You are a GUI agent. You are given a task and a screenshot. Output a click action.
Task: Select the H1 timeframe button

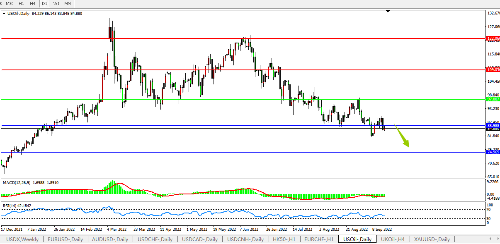[x=22, y=3]
